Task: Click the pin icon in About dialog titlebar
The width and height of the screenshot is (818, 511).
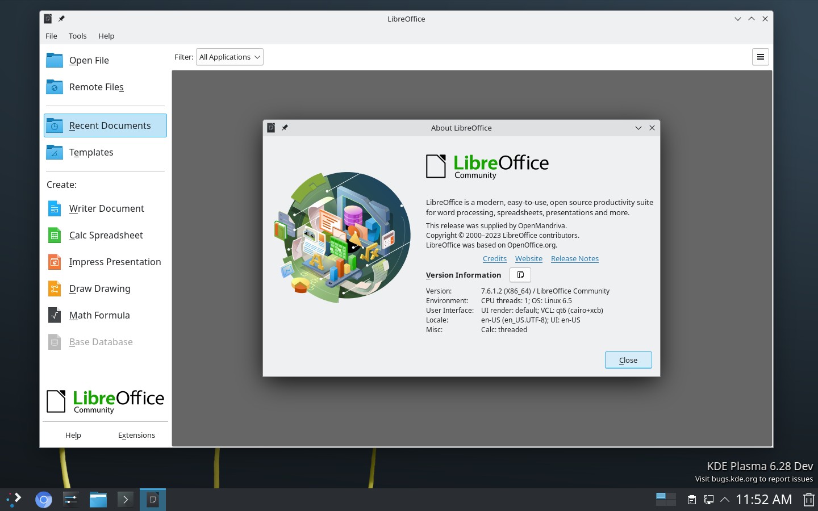Action: tap(285, 128)
